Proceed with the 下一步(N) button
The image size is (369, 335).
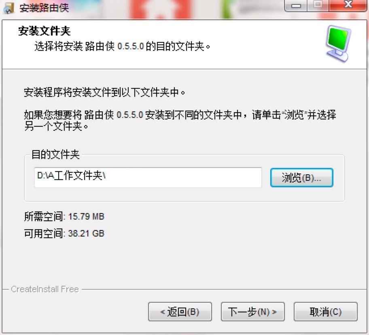coord(252,312)
